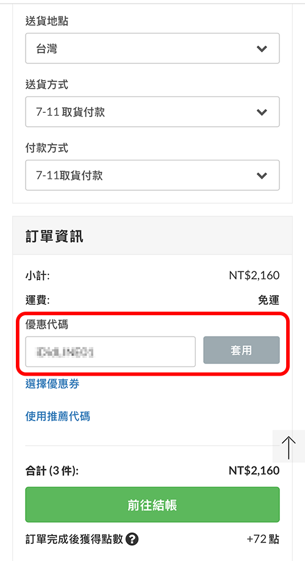Click the +72 點 reward points value
Screen dimensions: 305x561
click(263, 539)
